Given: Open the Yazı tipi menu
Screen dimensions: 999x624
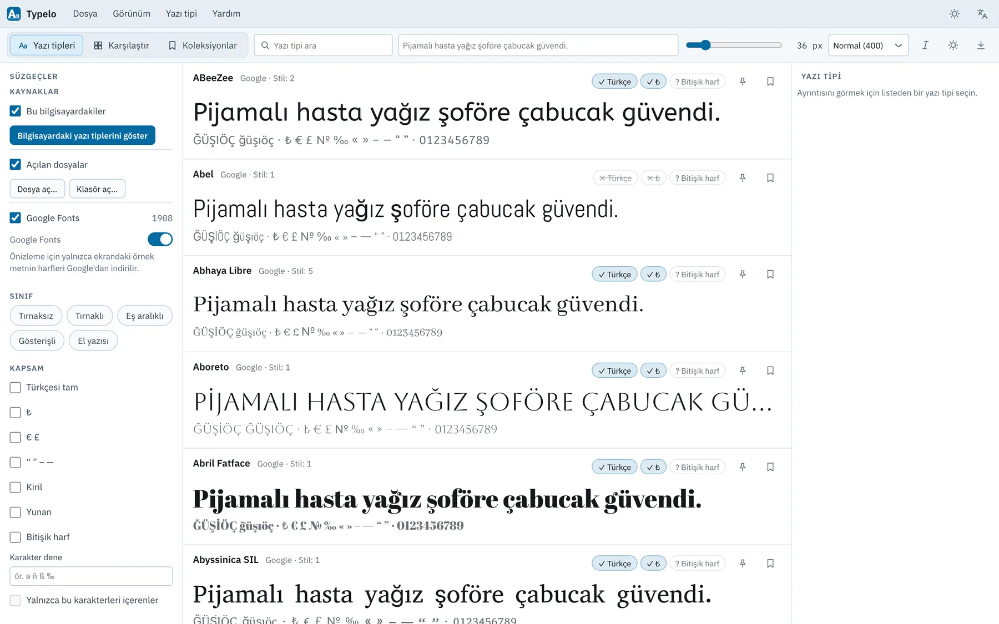Looking at the screenshot, I should (181, 14).
